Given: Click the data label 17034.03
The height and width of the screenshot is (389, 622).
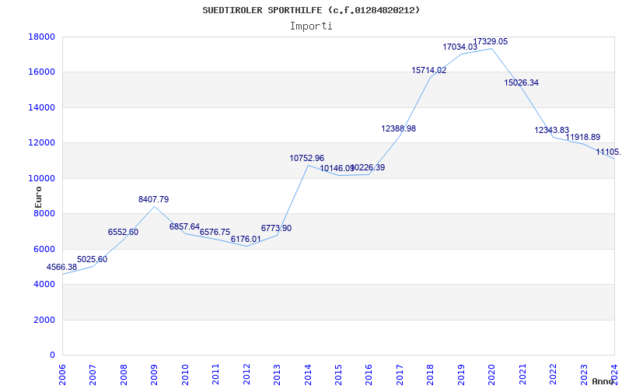Looking at the screenshot, I should pyautogui.click(x=460, y=47).
